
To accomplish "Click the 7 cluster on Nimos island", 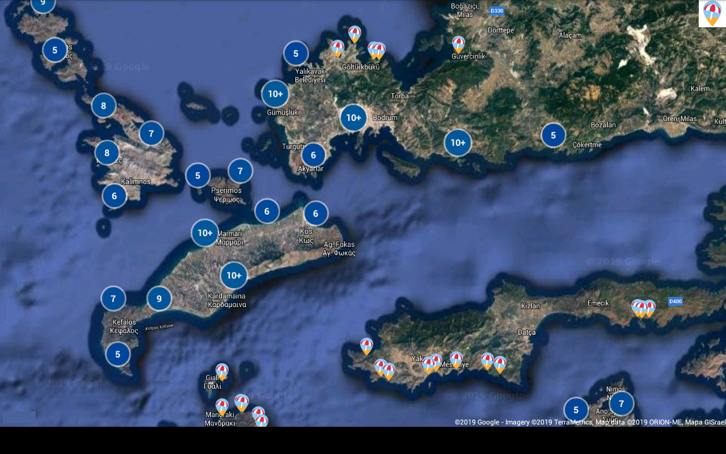I will coord(621,404).
